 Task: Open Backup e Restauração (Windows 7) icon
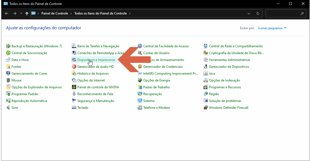(8, 46)
